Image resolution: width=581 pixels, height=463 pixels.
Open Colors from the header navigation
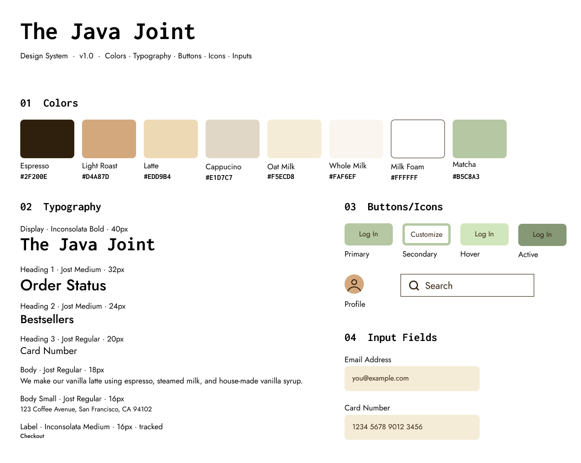coord(115,56)
